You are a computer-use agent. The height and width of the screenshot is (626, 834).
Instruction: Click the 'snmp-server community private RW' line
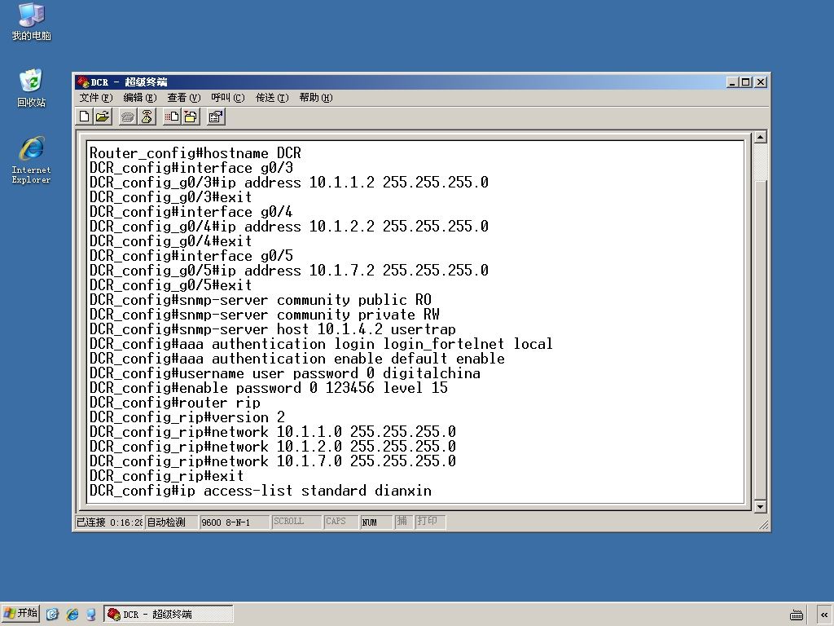coord(265,315)
